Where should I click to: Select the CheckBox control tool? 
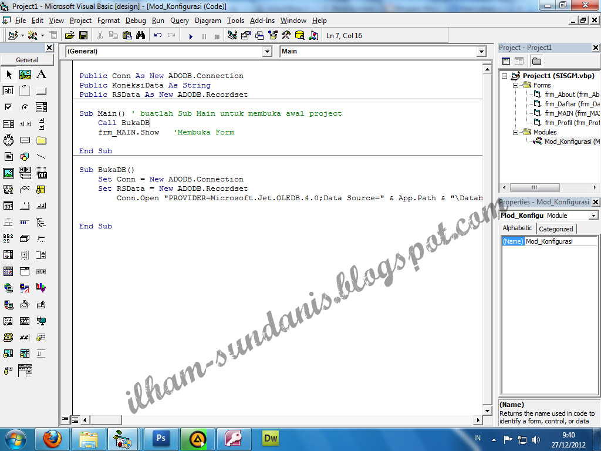coord(8,107)
